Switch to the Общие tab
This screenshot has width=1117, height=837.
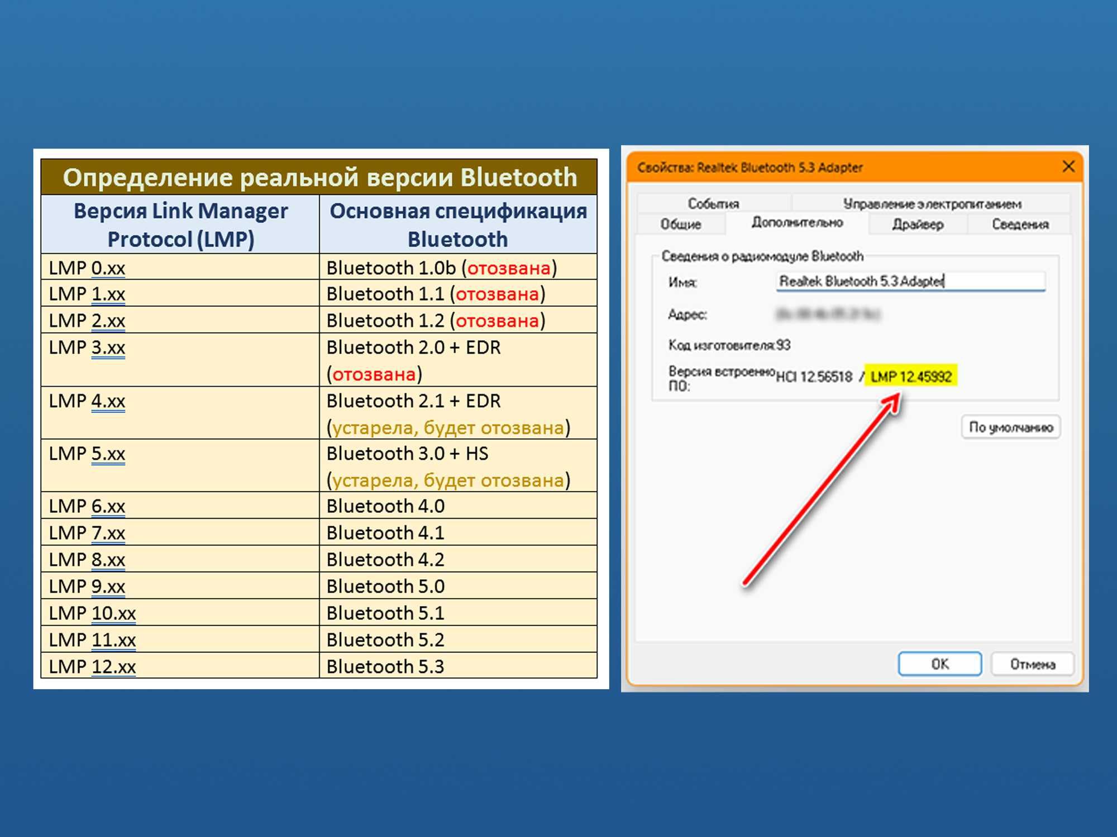pos(681,224)
